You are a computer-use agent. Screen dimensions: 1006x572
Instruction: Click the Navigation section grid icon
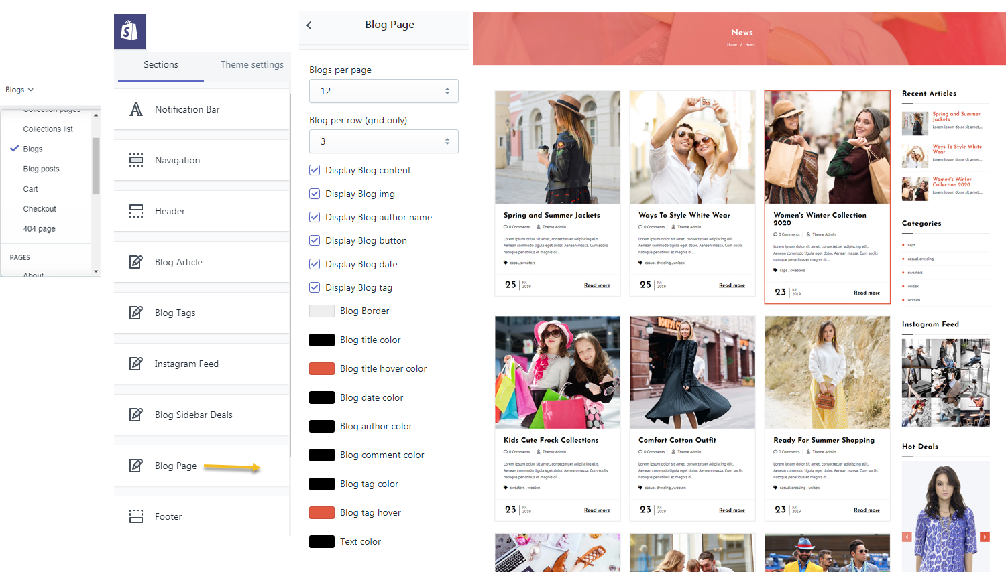(136, 160)
